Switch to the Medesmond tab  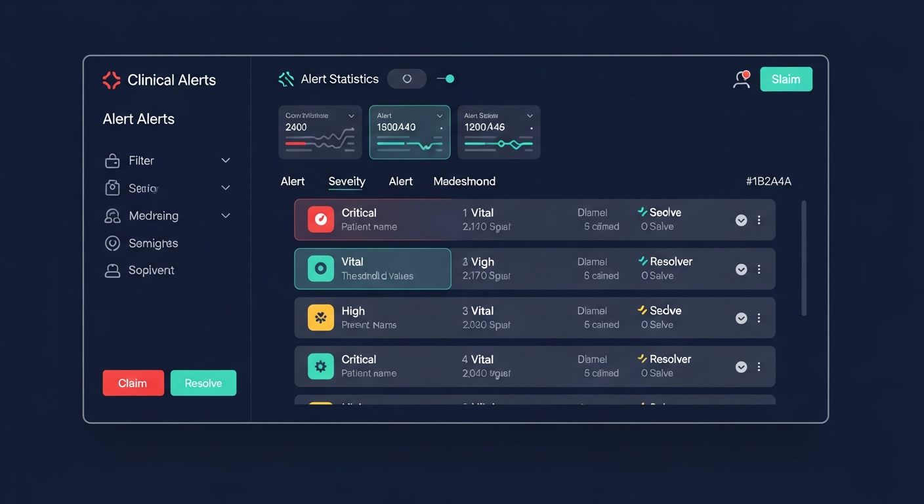(x=465, y=182)
